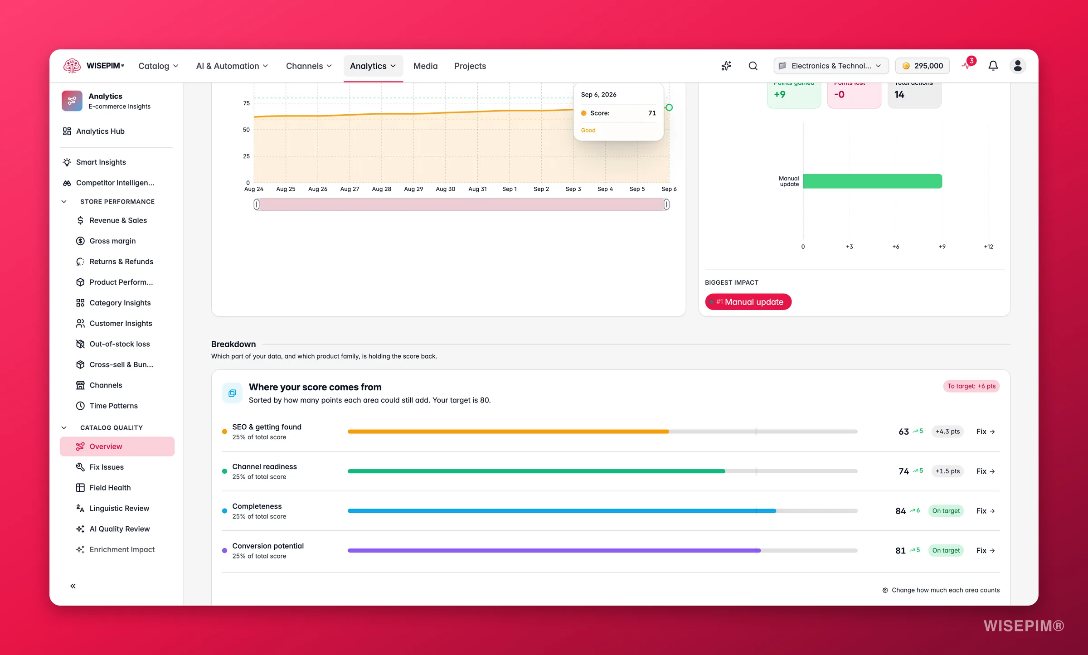This screenshot has width=1088, height=655.
Task: Click Fix for Conversion potential row
Action: point(986,550)
